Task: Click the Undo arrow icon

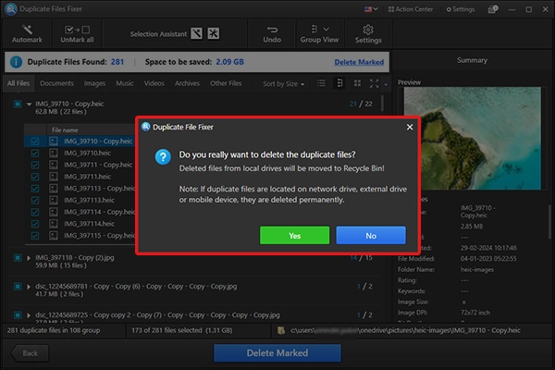Action: 272,30
